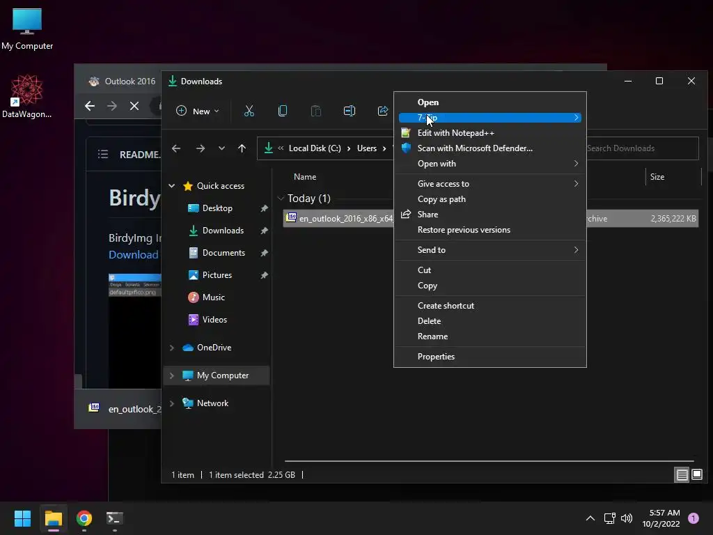The height and width of the screenshot is (535, 713).
Task: Choose Copy in context menu
Action: (489, 286)
